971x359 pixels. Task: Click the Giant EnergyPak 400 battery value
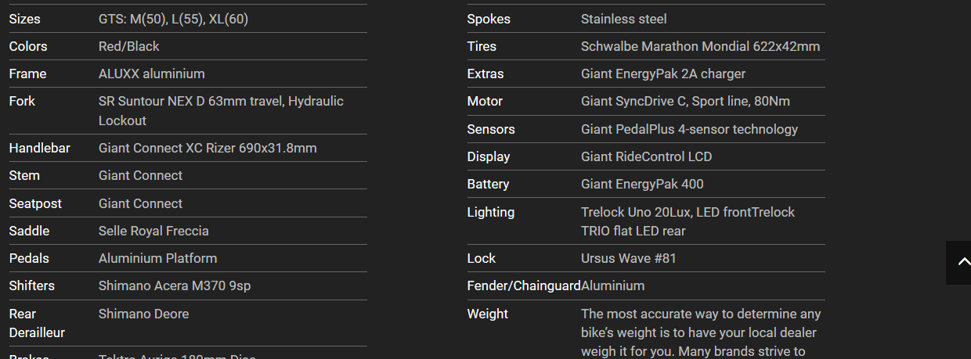[642, 184]
